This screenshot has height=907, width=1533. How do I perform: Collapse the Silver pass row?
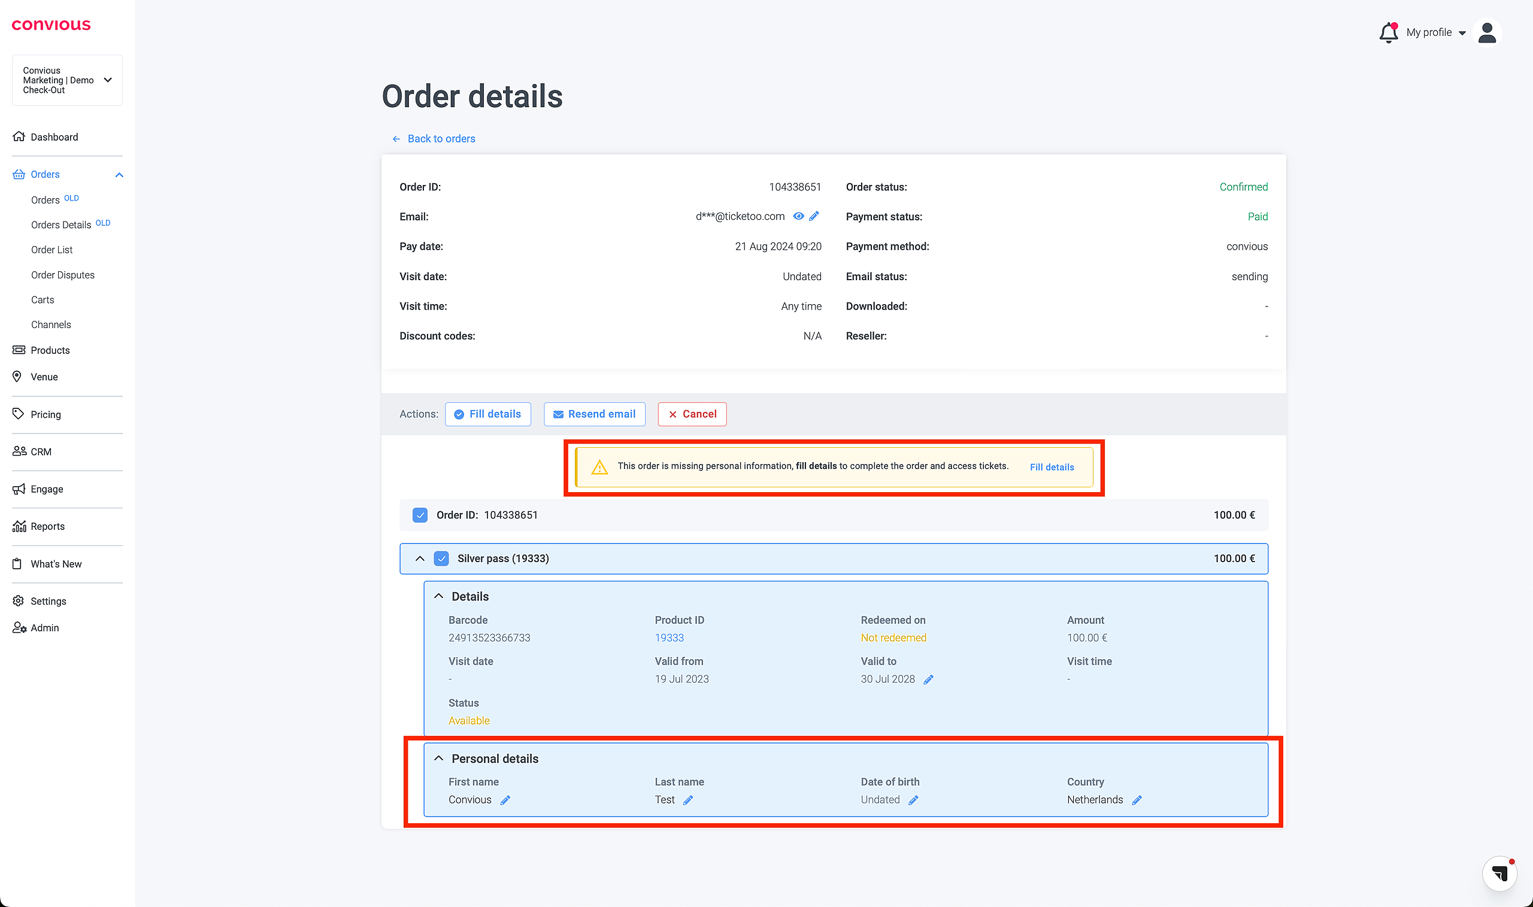click(x=419, y=559)
